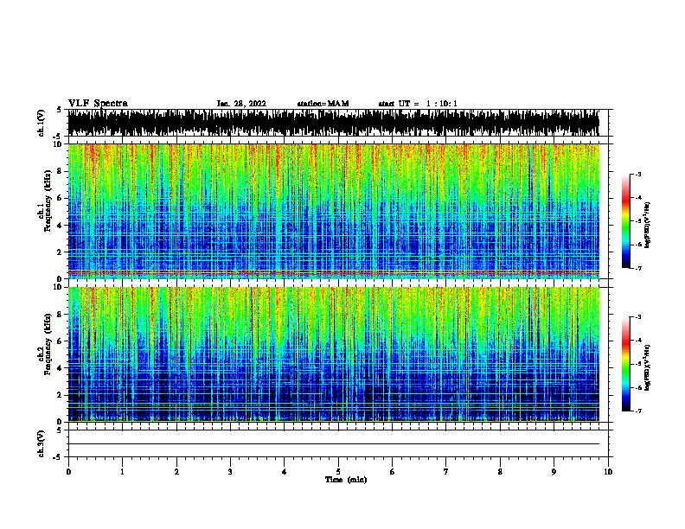Click inside the ch.2 spectrogram plot
The image size is (685, 529).
pyautogui.click(x=333, y=354)
